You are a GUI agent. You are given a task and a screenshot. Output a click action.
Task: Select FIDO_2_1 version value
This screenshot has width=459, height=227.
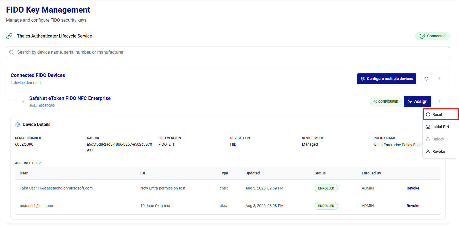point(166,144)
